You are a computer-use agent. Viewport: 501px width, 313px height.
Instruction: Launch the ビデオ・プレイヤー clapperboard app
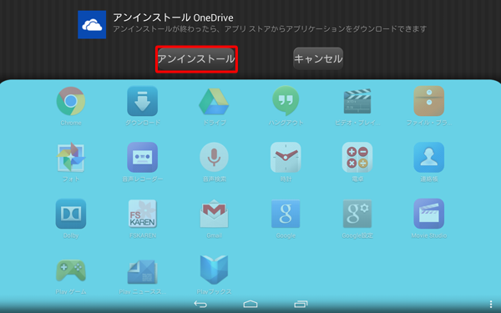357,101
